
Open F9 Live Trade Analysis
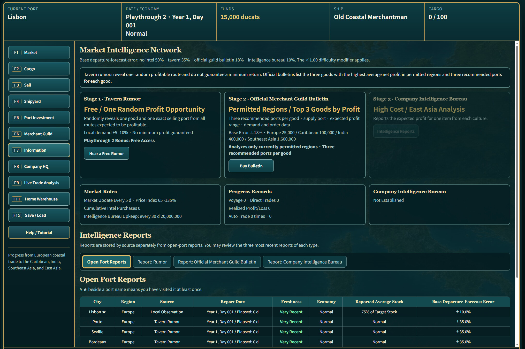click(x=39, y=183)
